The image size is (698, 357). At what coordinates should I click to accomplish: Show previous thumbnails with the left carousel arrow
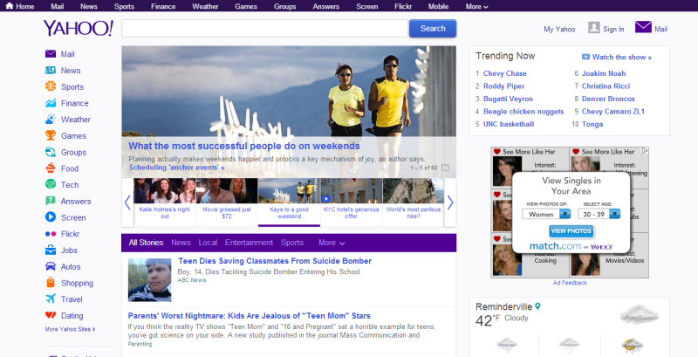127,203
